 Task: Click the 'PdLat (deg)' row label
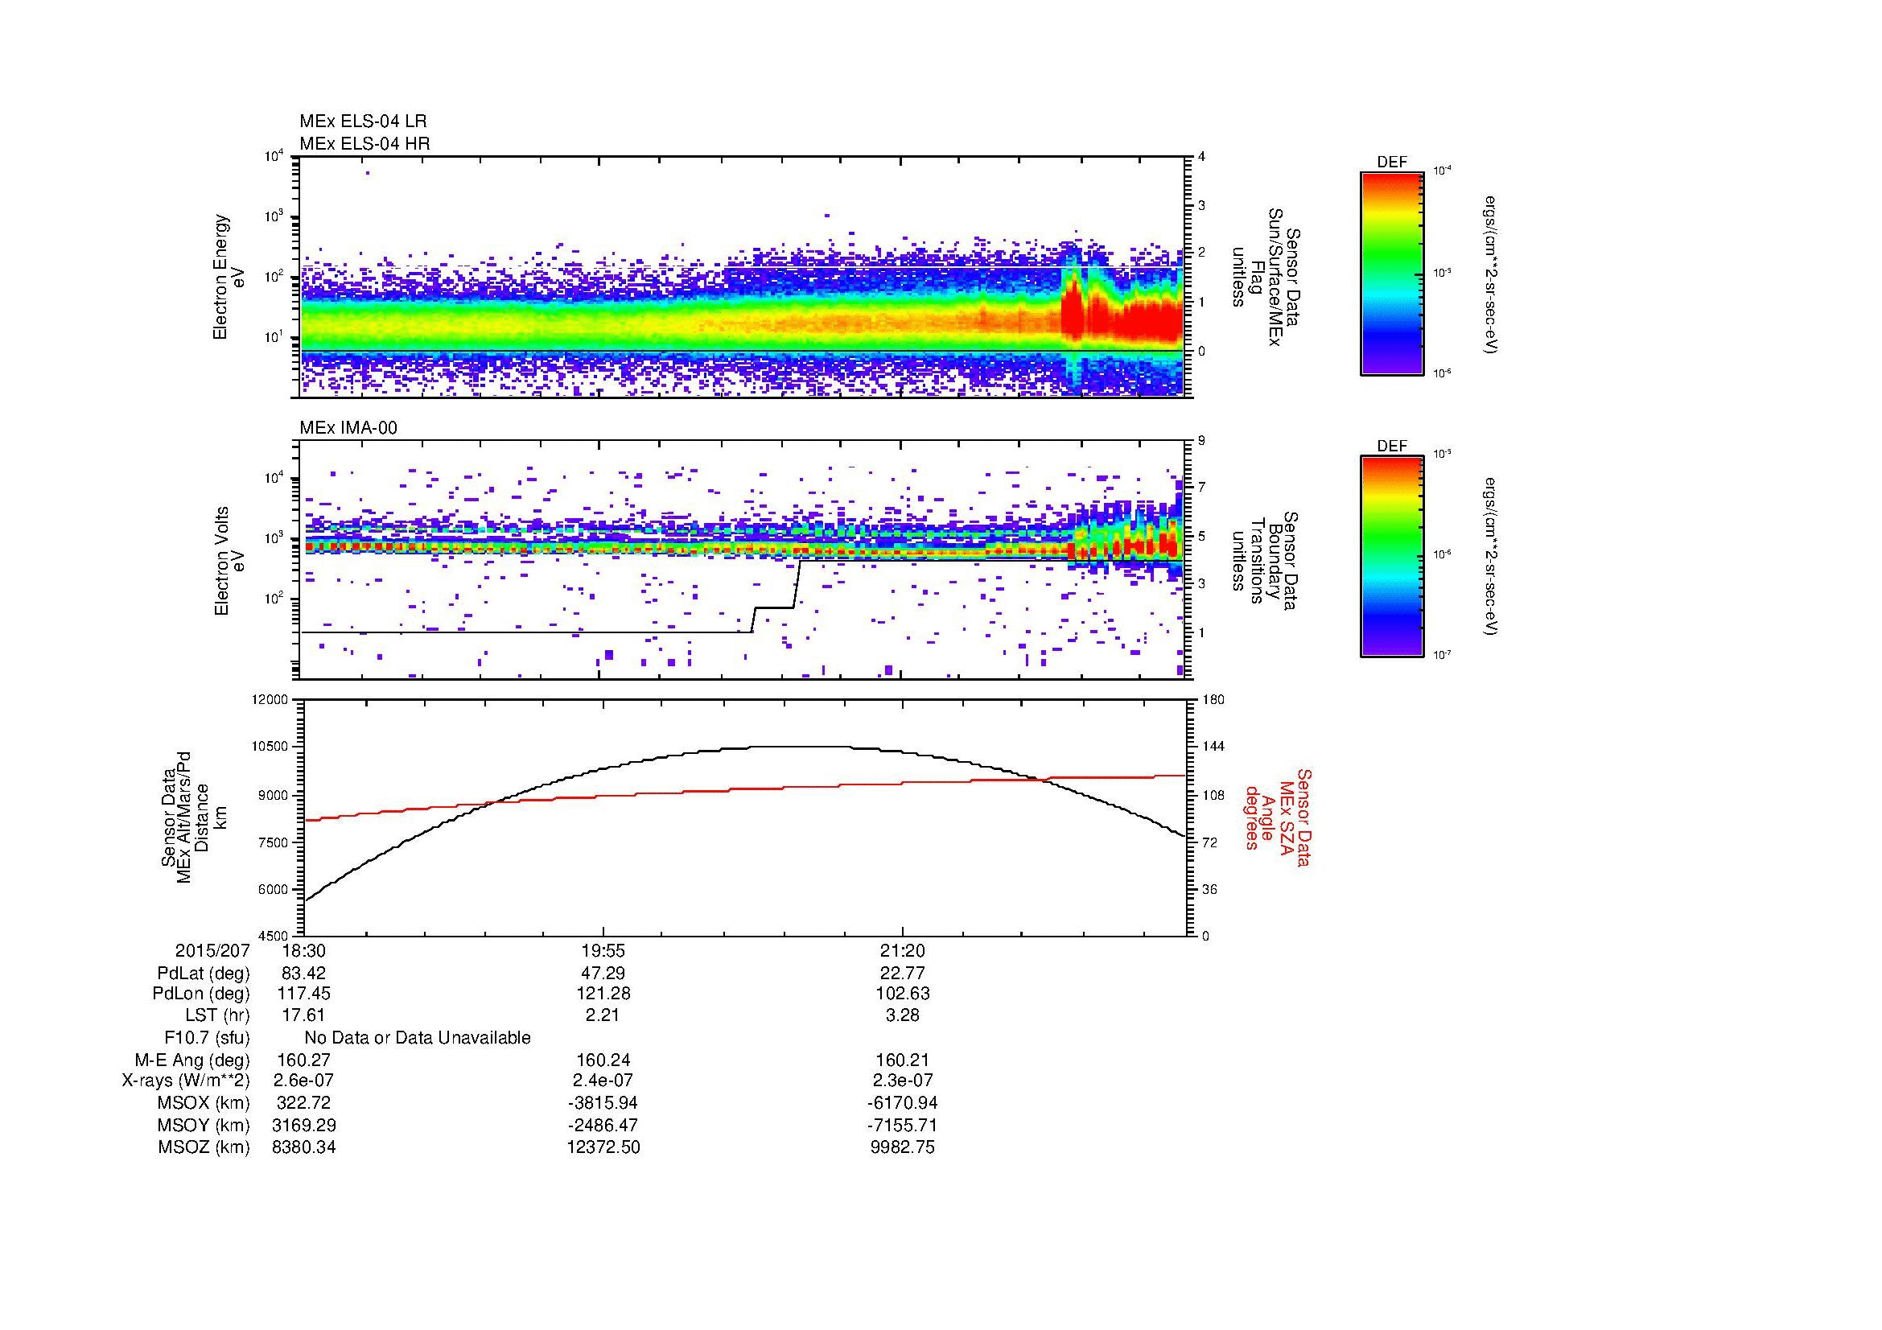[x=204, y=974]
